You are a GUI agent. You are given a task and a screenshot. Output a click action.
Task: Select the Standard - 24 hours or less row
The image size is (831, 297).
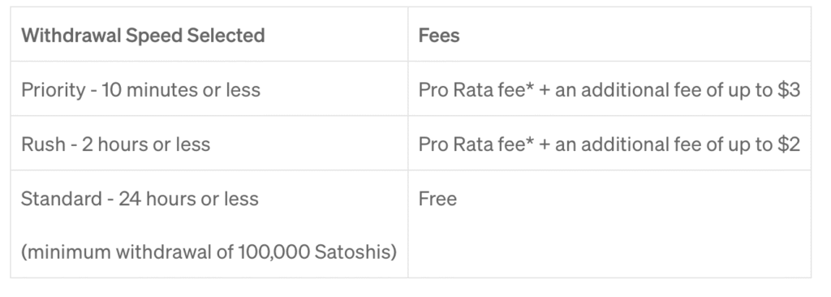(x=411, y=224)
